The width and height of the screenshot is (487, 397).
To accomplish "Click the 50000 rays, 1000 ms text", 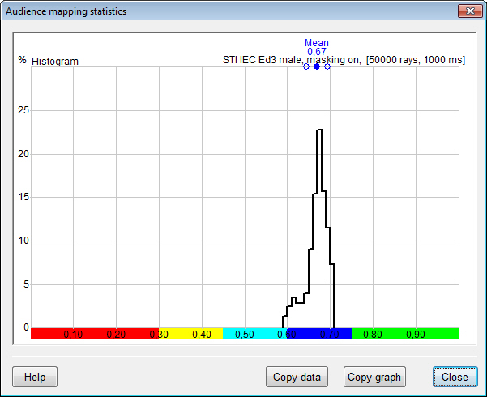I will point(416,60).
